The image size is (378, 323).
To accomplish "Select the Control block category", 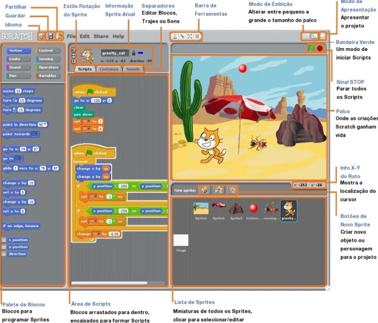I will (48, 51).
